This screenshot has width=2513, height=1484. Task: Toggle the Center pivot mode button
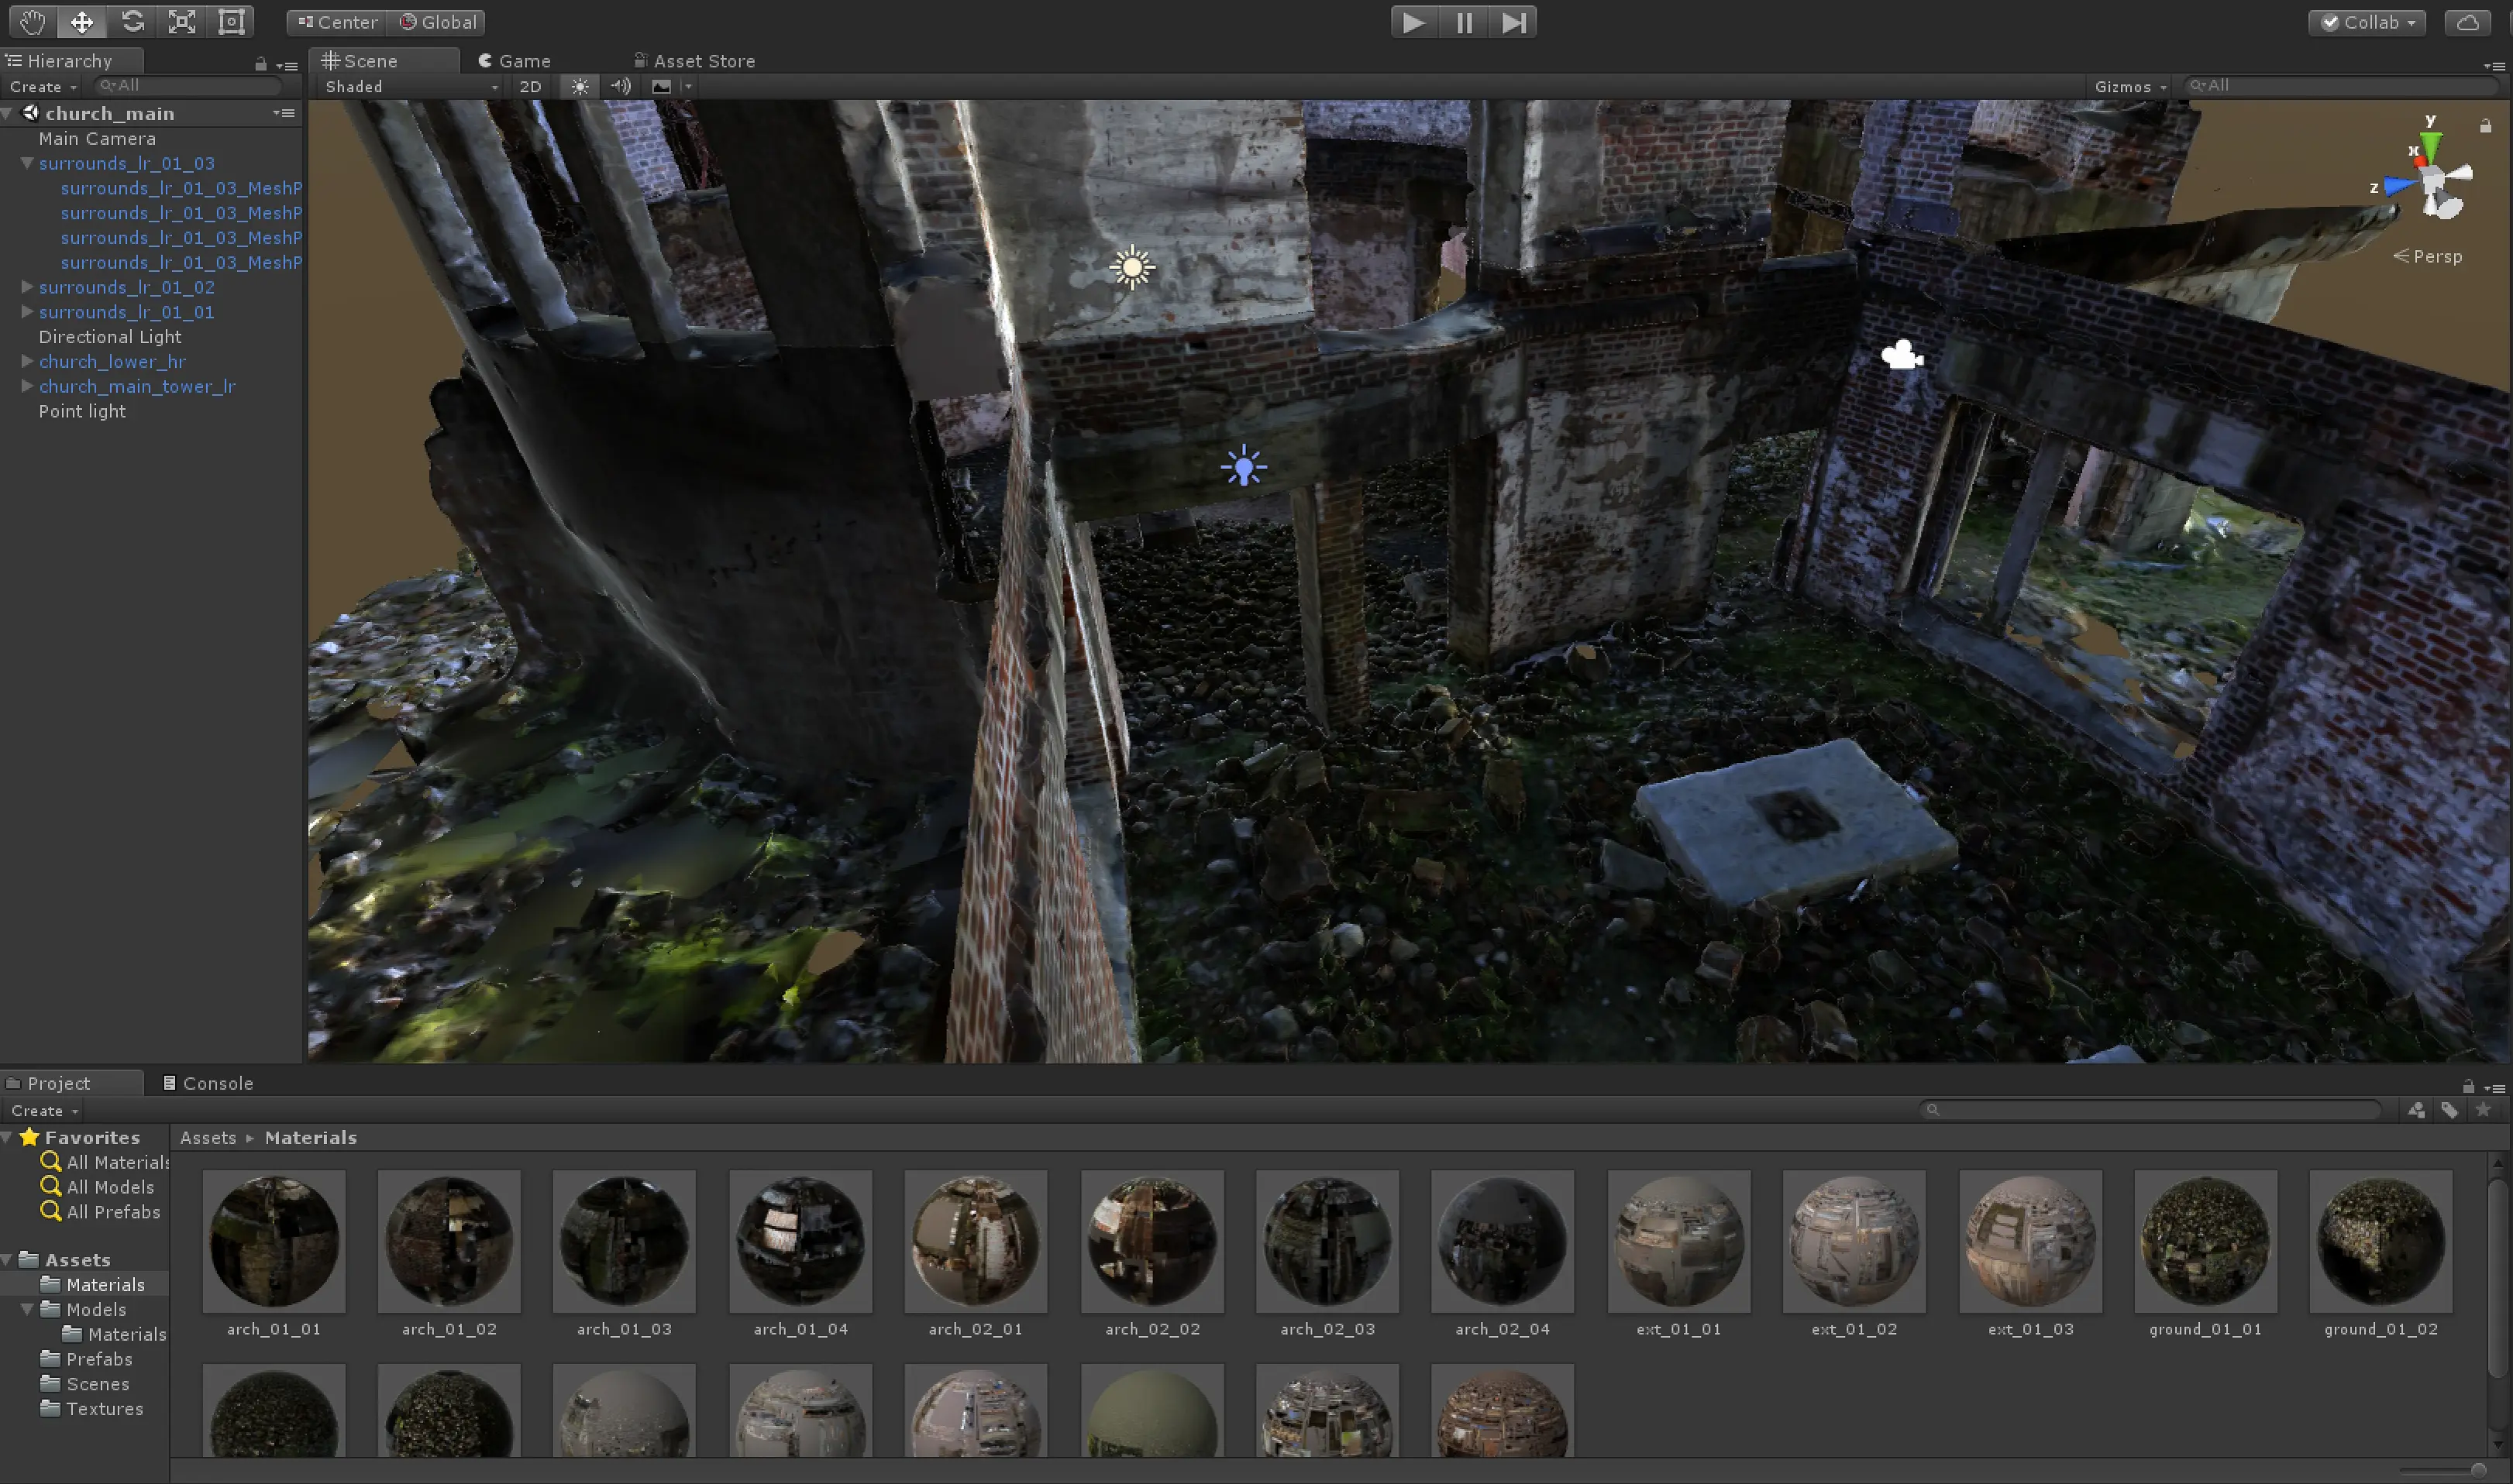pyautogui.click(x=337, y=22)
